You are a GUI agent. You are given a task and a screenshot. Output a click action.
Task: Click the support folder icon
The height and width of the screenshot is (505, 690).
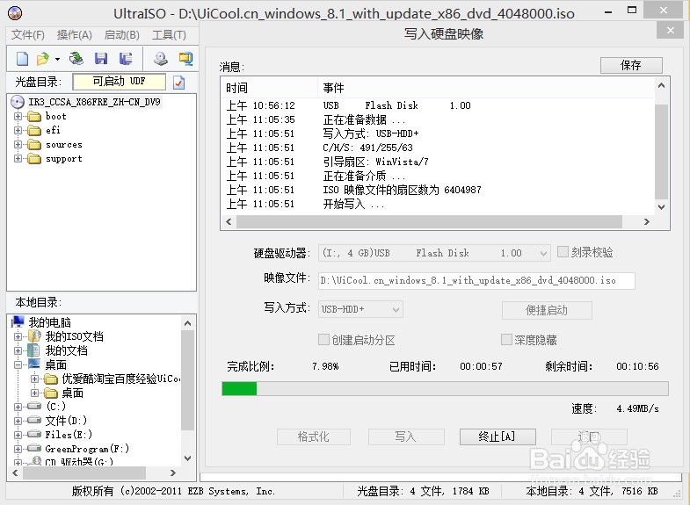[x=34, y=159]
